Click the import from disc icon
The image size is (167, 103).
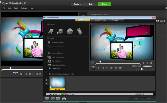click(70, 31)
